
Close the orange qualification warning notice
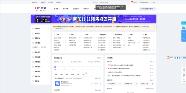coord(155,27)
